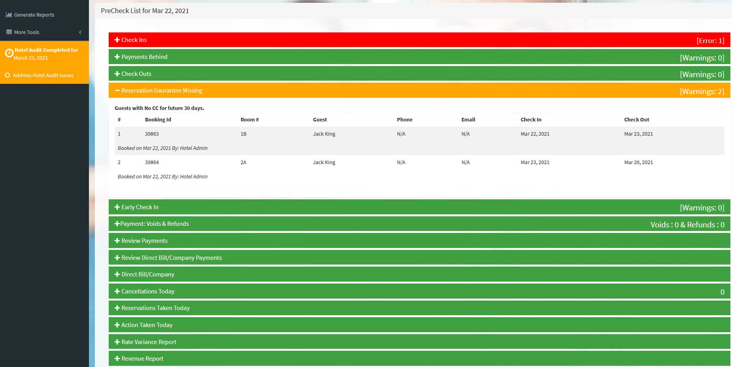Click plus icon on Check Ins bar
Screen dimensions: 732x367
coord(117,40)
